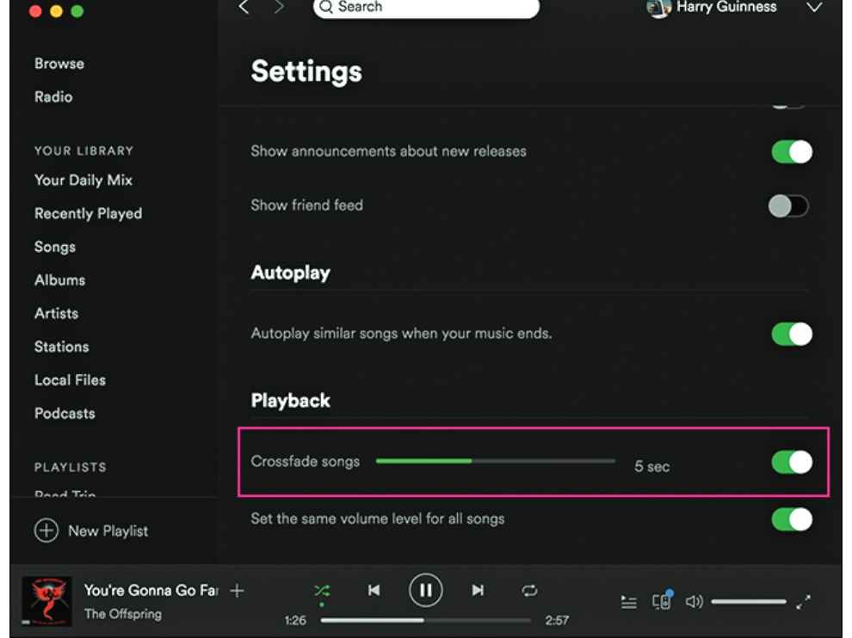852x638 pixels.
Task: Enter full screen mode
Action: click(803, 602)
